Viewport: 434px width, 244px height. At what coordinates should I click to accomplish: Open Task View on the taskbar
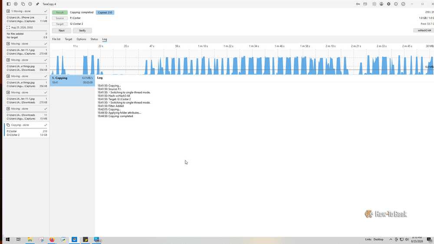pyautogui.click(x=19, y=240)
